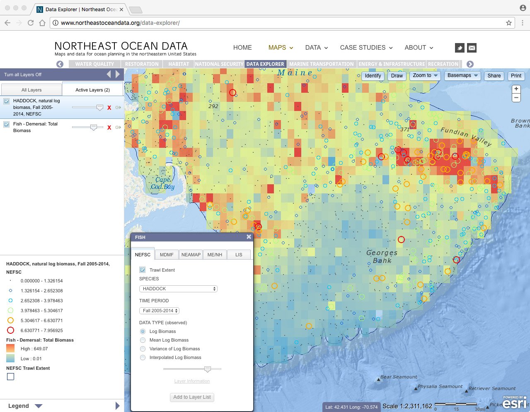Click the right arrow in the layers panel header
The image size is (530, 412).
118,74
